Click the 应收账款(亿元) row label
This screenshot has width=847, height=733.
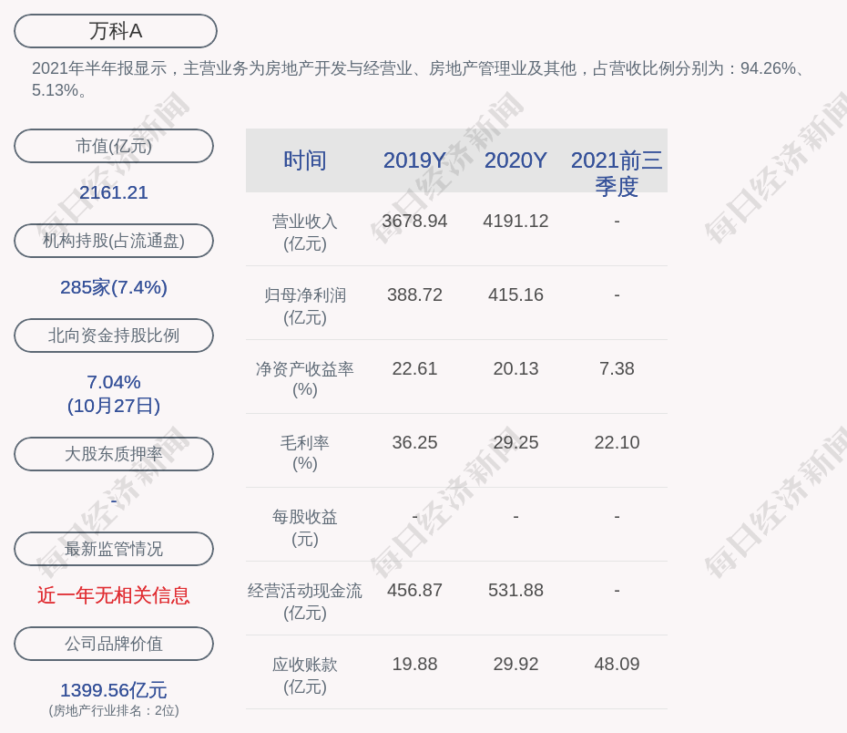coord(305,676)
